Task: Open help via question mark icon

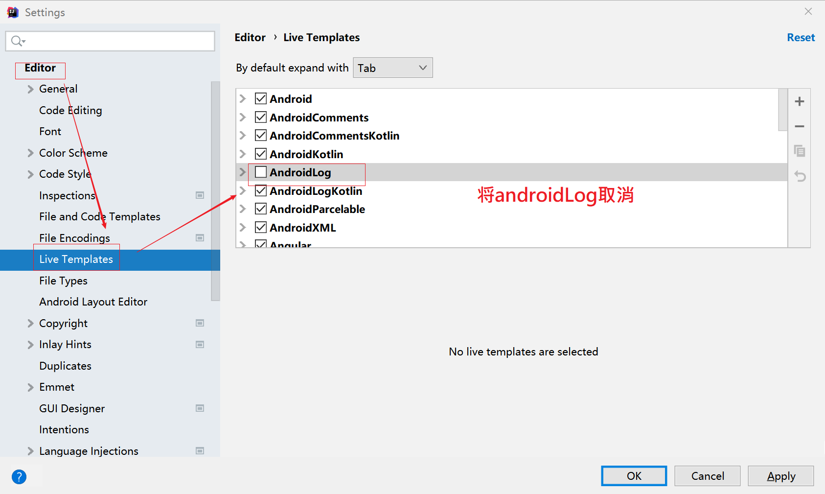Action: click(19, 476)
